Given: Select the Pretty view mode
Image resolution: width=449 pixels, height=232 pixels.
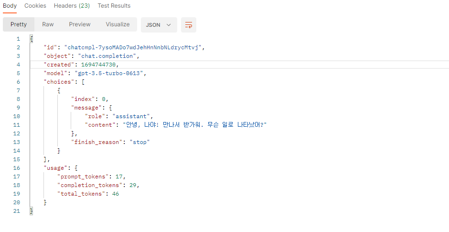Looking at the screenshot, I should point(19,24).
